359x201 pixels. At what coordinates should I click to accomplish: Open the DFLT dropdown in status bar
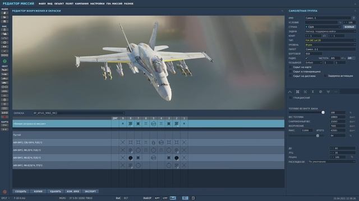click(x=6, y=198)
